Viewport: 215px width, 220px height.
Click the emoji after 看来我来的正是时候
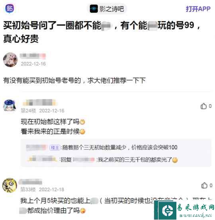[82, 132]
